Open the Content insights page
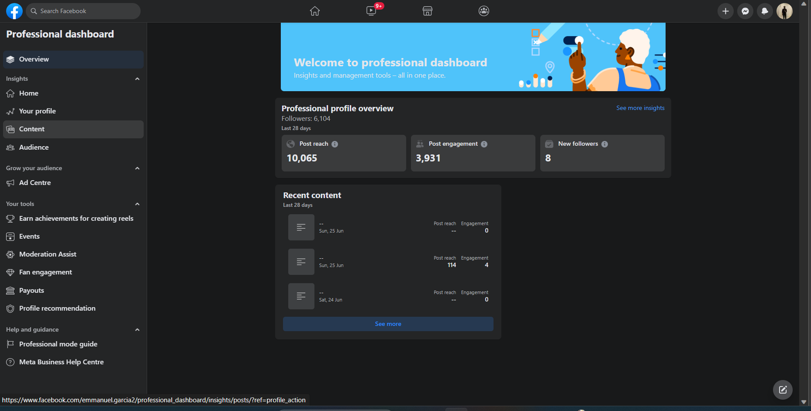The image size is (811, 411). [73, 129]
